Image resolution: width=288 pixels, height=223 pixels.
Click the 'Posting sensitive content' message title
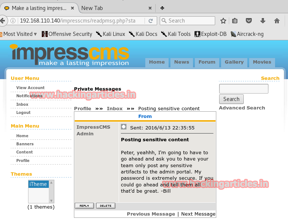pos(155,139)
